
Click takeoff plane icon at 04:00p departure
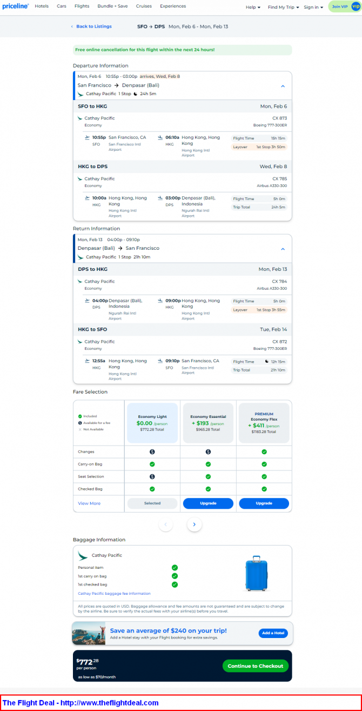coord(88,301)
